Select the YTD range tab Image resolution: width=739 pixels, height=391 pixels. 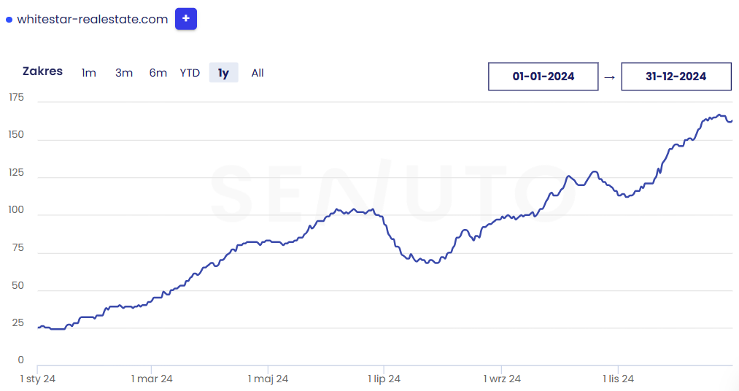[190, 73]
